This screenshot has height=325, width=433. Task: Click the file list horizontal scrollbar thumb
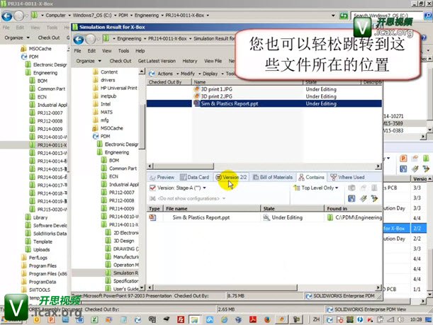(184, 166)
